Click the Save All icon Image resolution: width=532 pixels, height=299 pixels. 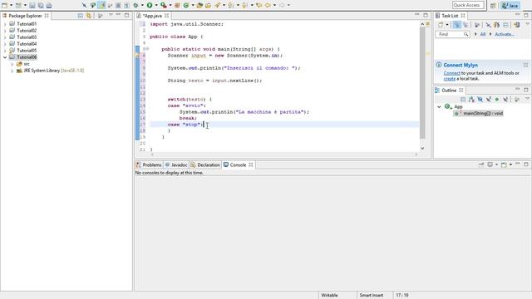(41, 5)
